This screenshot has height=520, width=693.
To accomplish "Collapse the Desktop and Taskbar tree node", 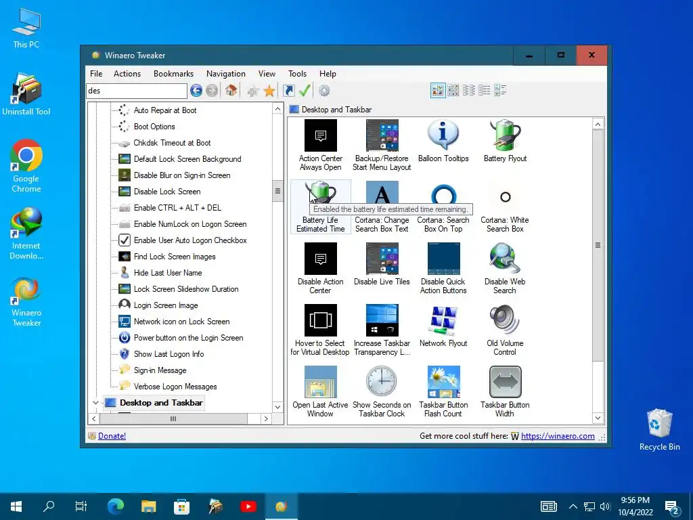I will click(x=95, y=402).
